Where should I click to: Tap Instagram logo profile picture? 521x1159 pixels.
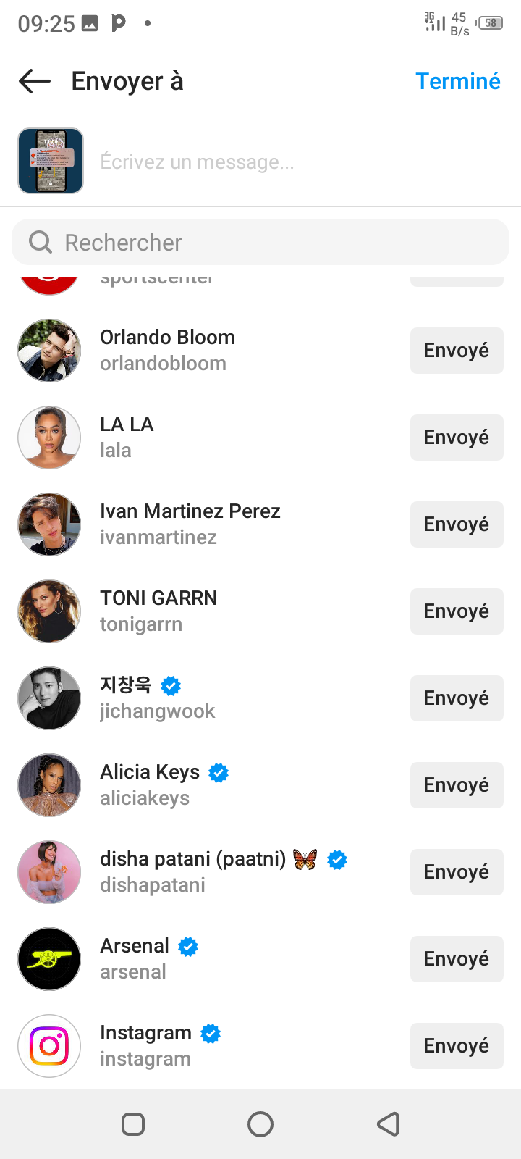click(x=49, y=1045)
